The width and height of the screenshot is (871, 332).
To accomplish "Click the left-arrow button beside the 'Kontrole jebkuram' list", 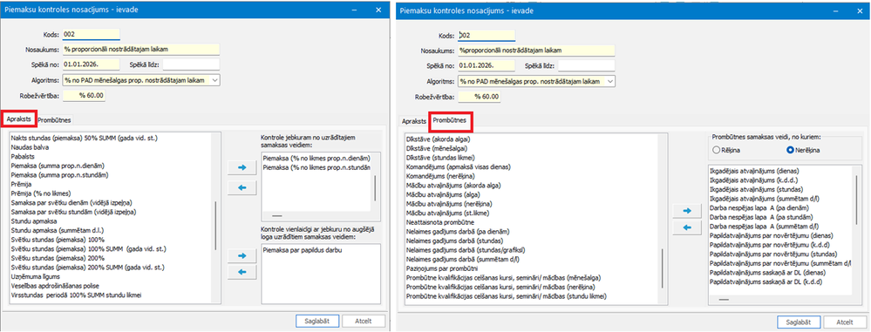I will tap(242, 188).
